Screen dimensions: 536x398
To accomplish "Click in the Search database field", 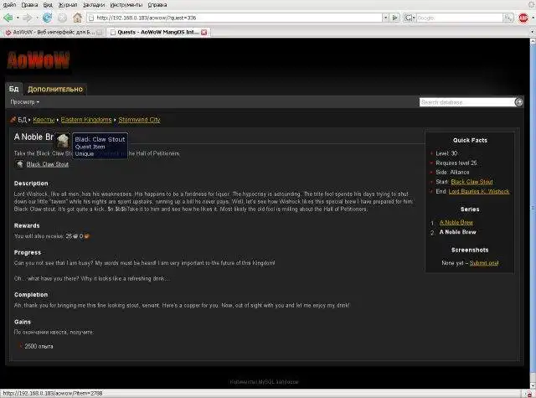I will [467, 102].
